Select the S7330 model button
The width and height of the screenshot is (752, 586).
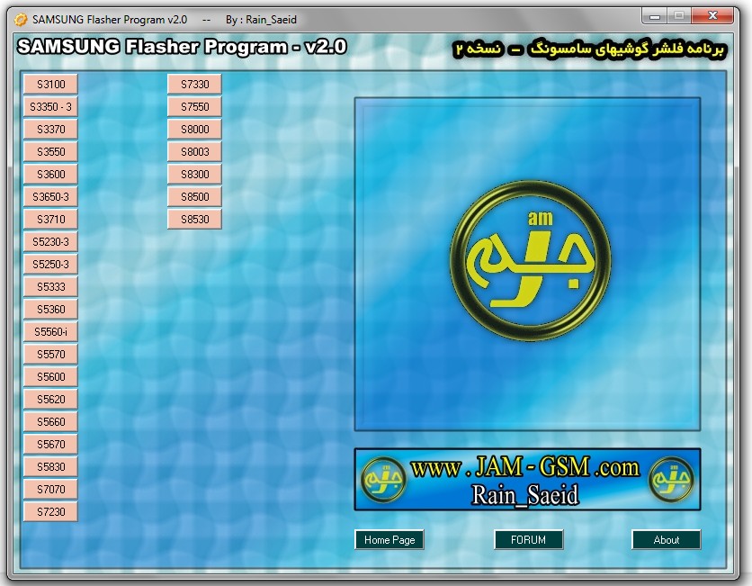pyautogui.click(x=194, y=85)
